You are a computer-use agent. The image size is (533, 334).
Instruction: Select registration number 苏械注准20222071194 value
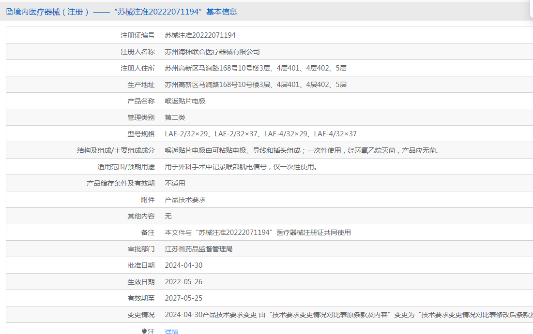[x=200, y=35]
